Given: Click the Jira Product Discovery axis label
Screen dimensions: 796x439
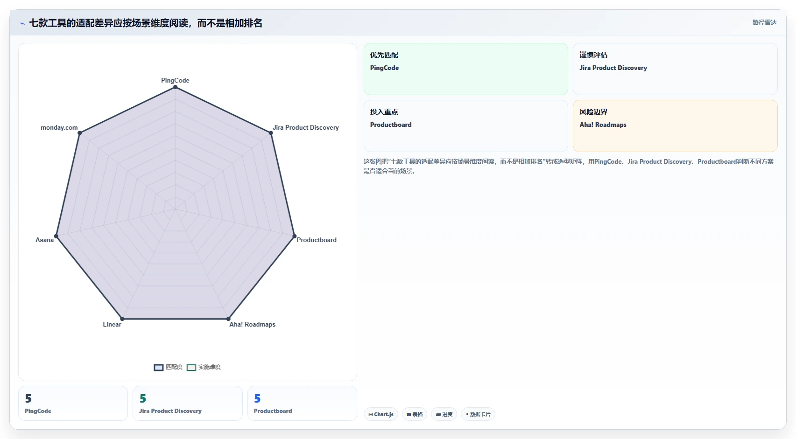Looking at the screenshot, I should [306, 127].
